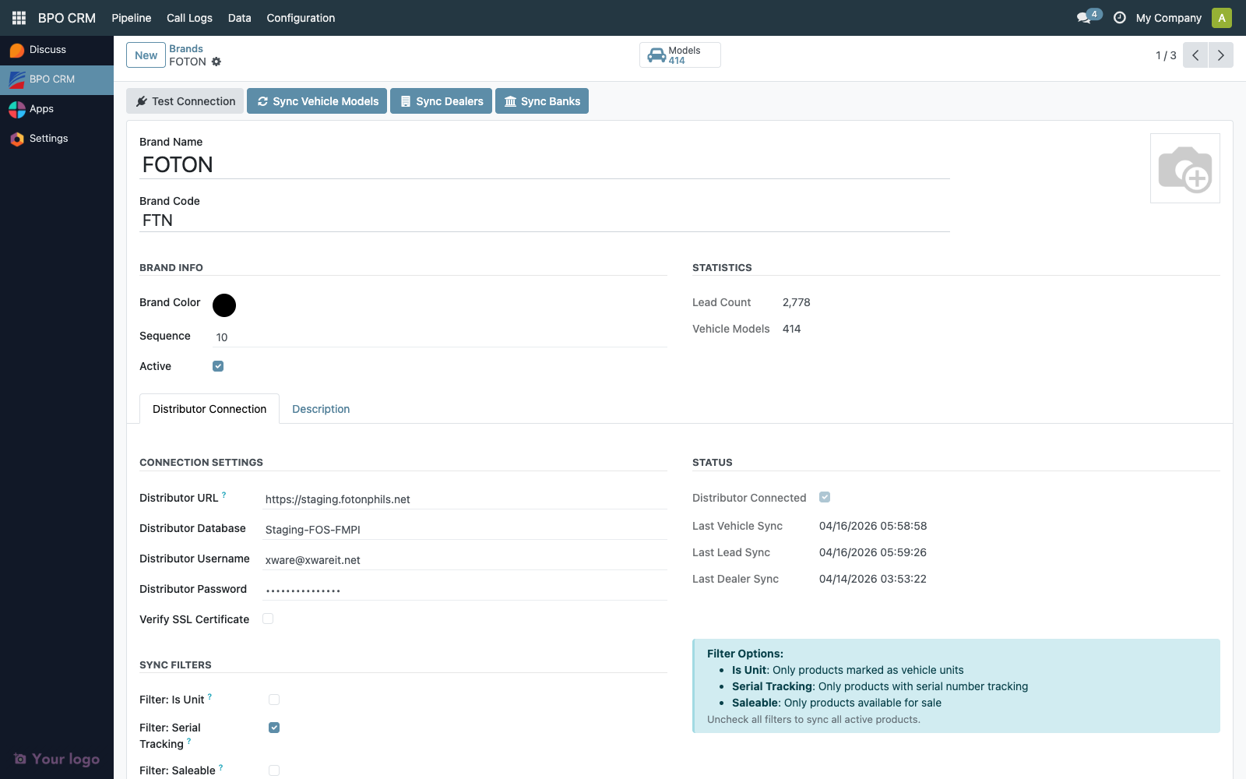Viewport: 1246px width, 779px height.
Task: Click the camera placeholder to add brand image
Action: [x=1185, y=167]
